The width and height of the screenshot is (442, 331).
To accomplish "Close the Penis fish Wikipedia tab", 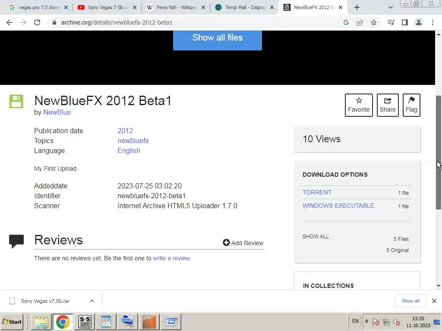I will click(x=203, y=7).
